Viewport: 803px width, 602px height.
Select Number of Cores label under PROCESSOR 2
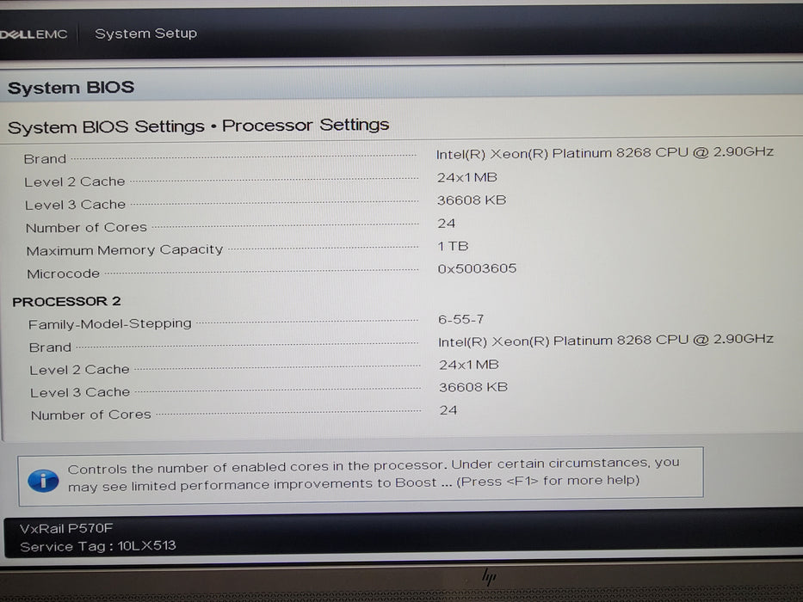91,415
